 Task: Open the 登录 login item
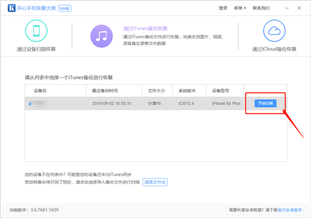pos(223,8)
